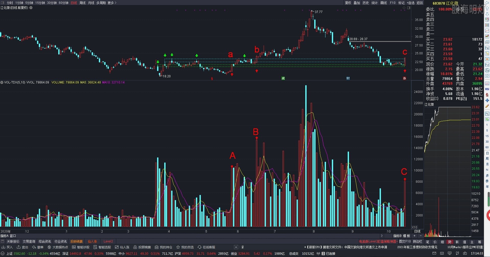Open dropdown arrow next to 江化微(日线,前复权)

pos(31,8)
